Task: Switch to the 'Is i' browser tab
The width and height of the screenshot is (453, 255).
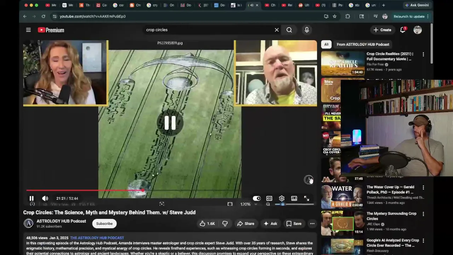Action: (237, 5)
